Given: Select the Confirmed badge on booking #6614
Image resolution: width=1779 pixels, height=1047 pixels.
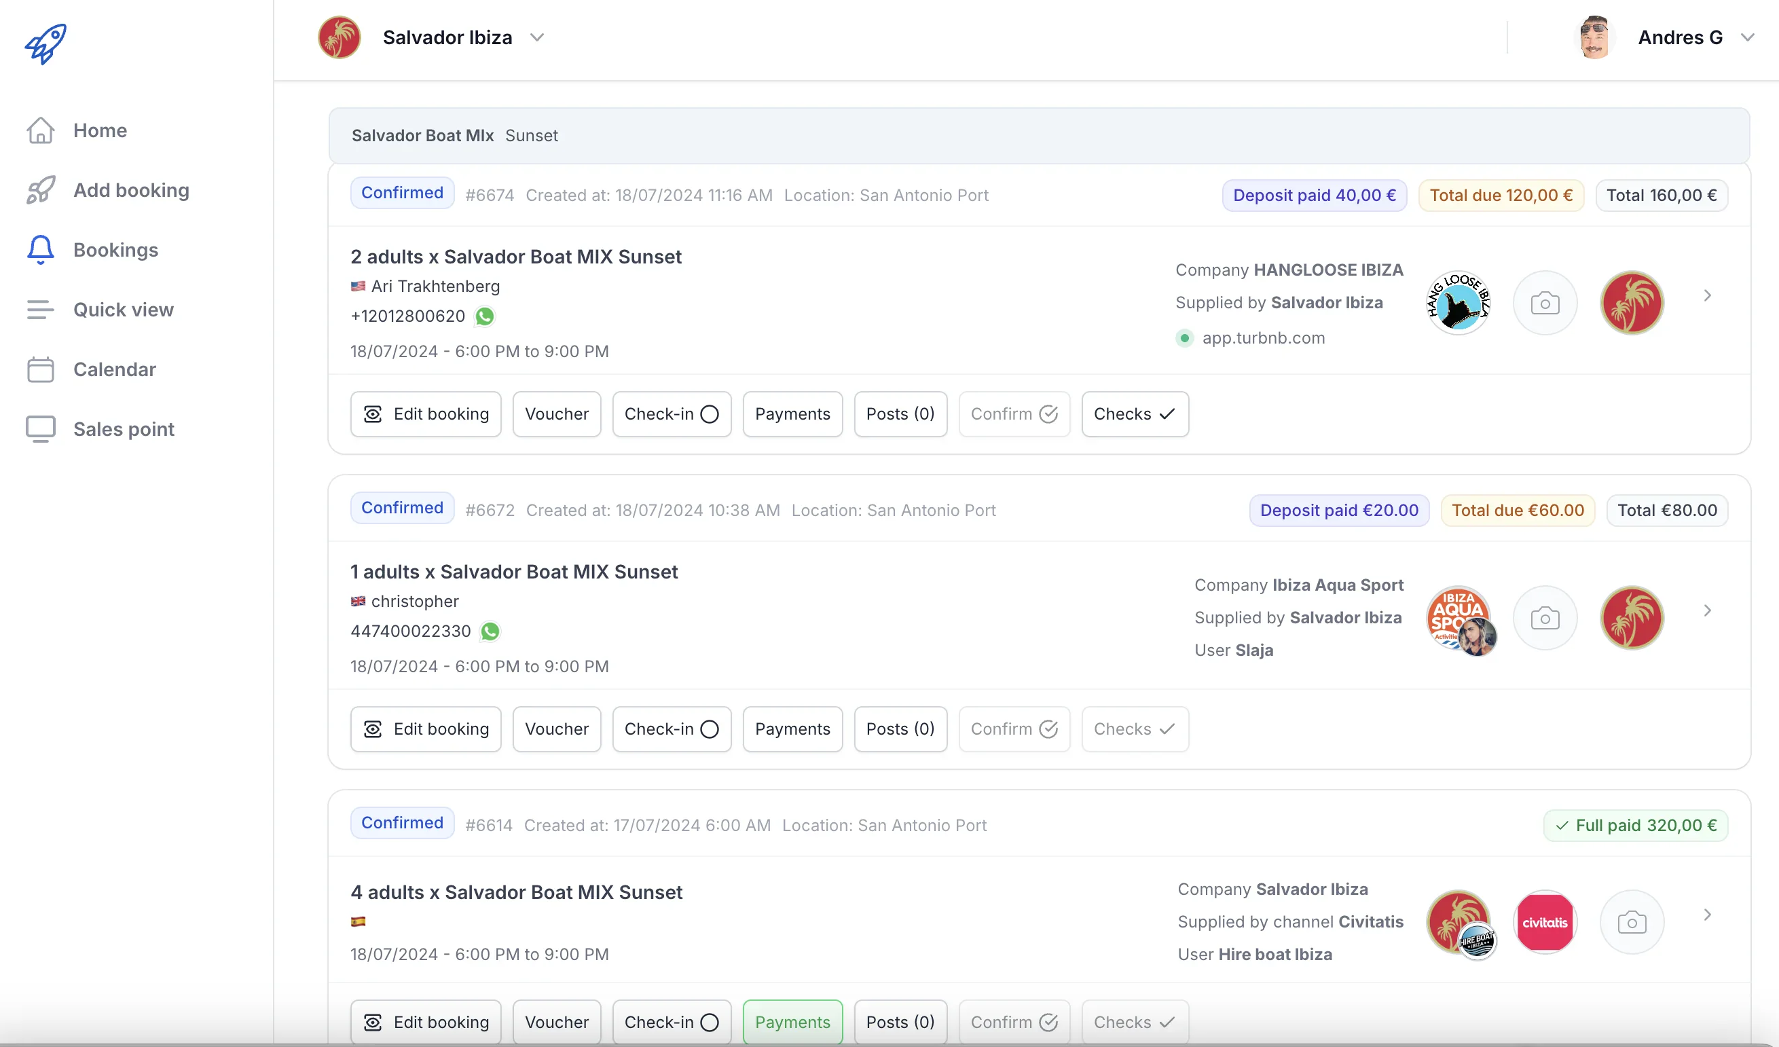Looking at the screenshot, I should pos(402,822).
